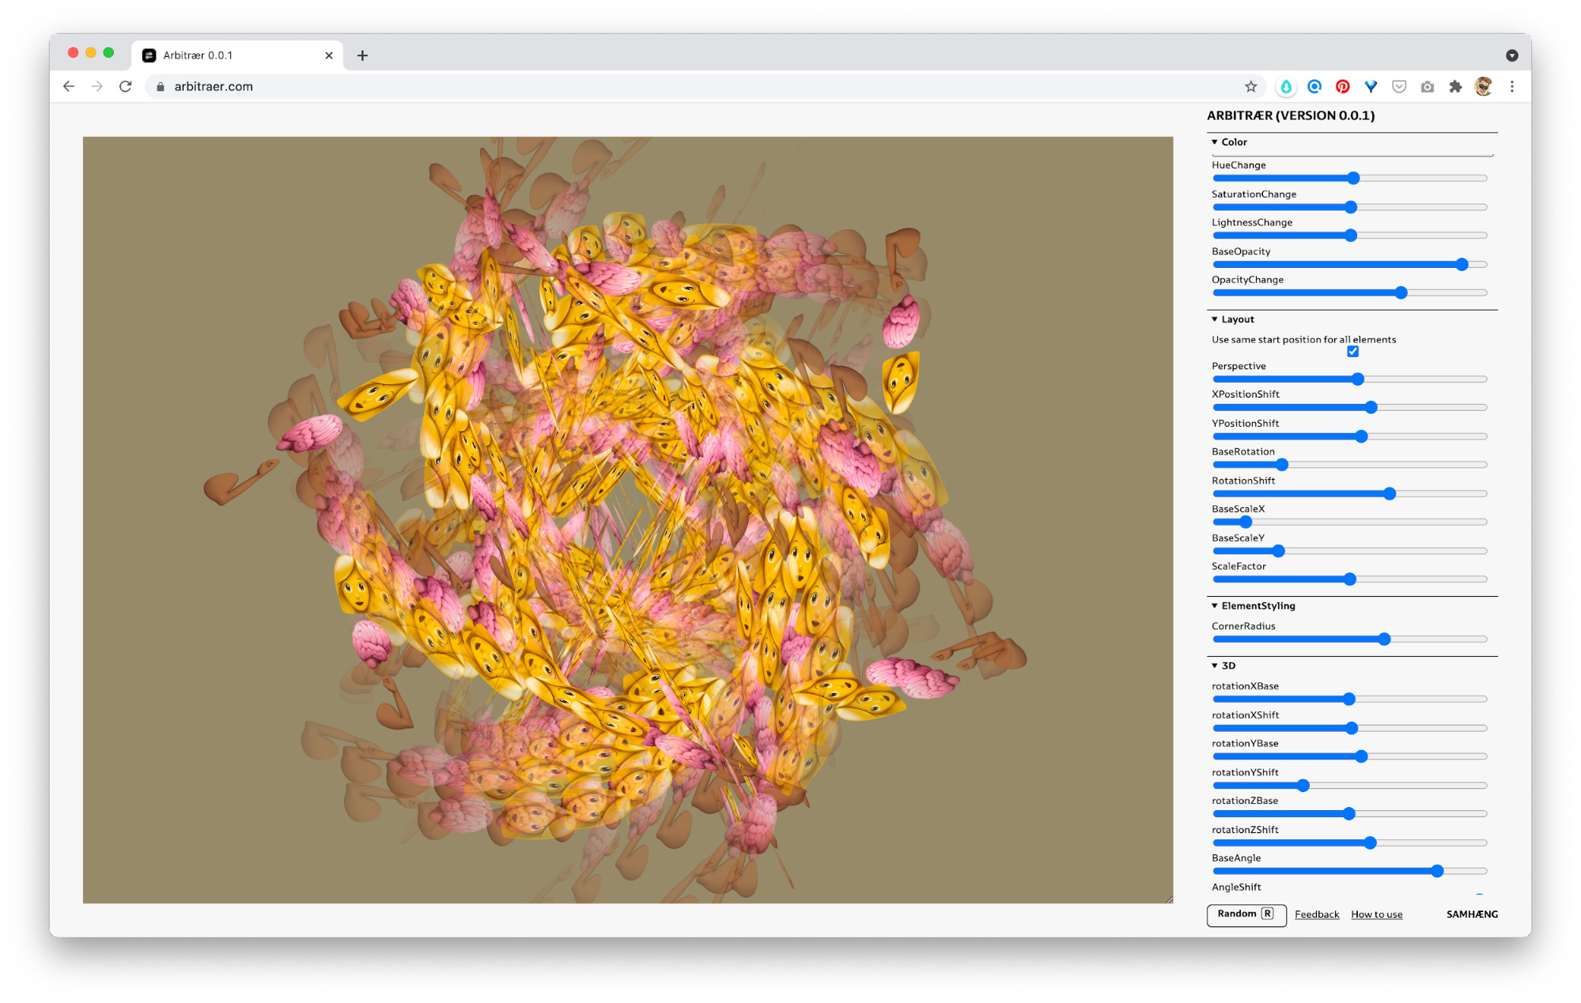Click the tab search dropdown arrow

1511,55
